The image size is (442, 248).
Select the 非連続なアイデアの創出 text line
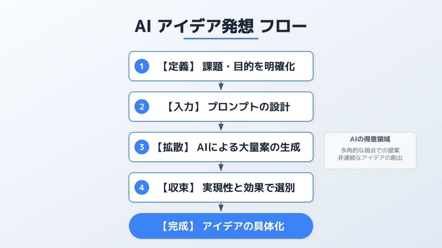point(370,158)
